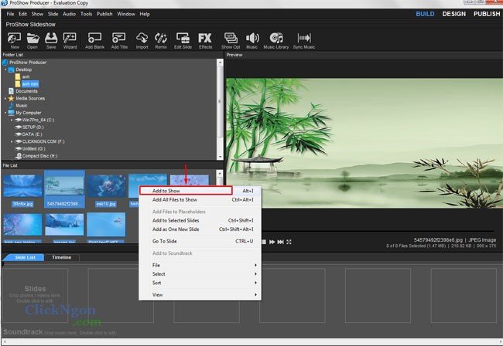This screenshot has height=346, width=503.
Task: Expand the Select submenu
Action: click(x=200, y=274)
